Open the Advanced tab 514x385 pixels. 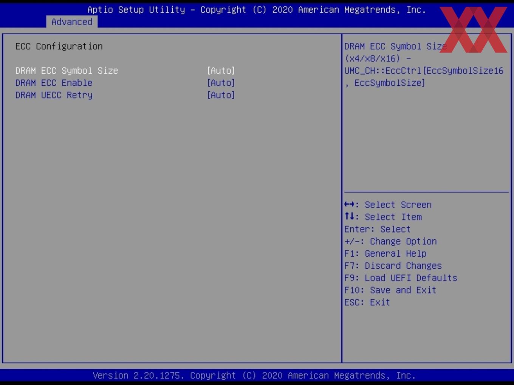(x=72, y=22)
